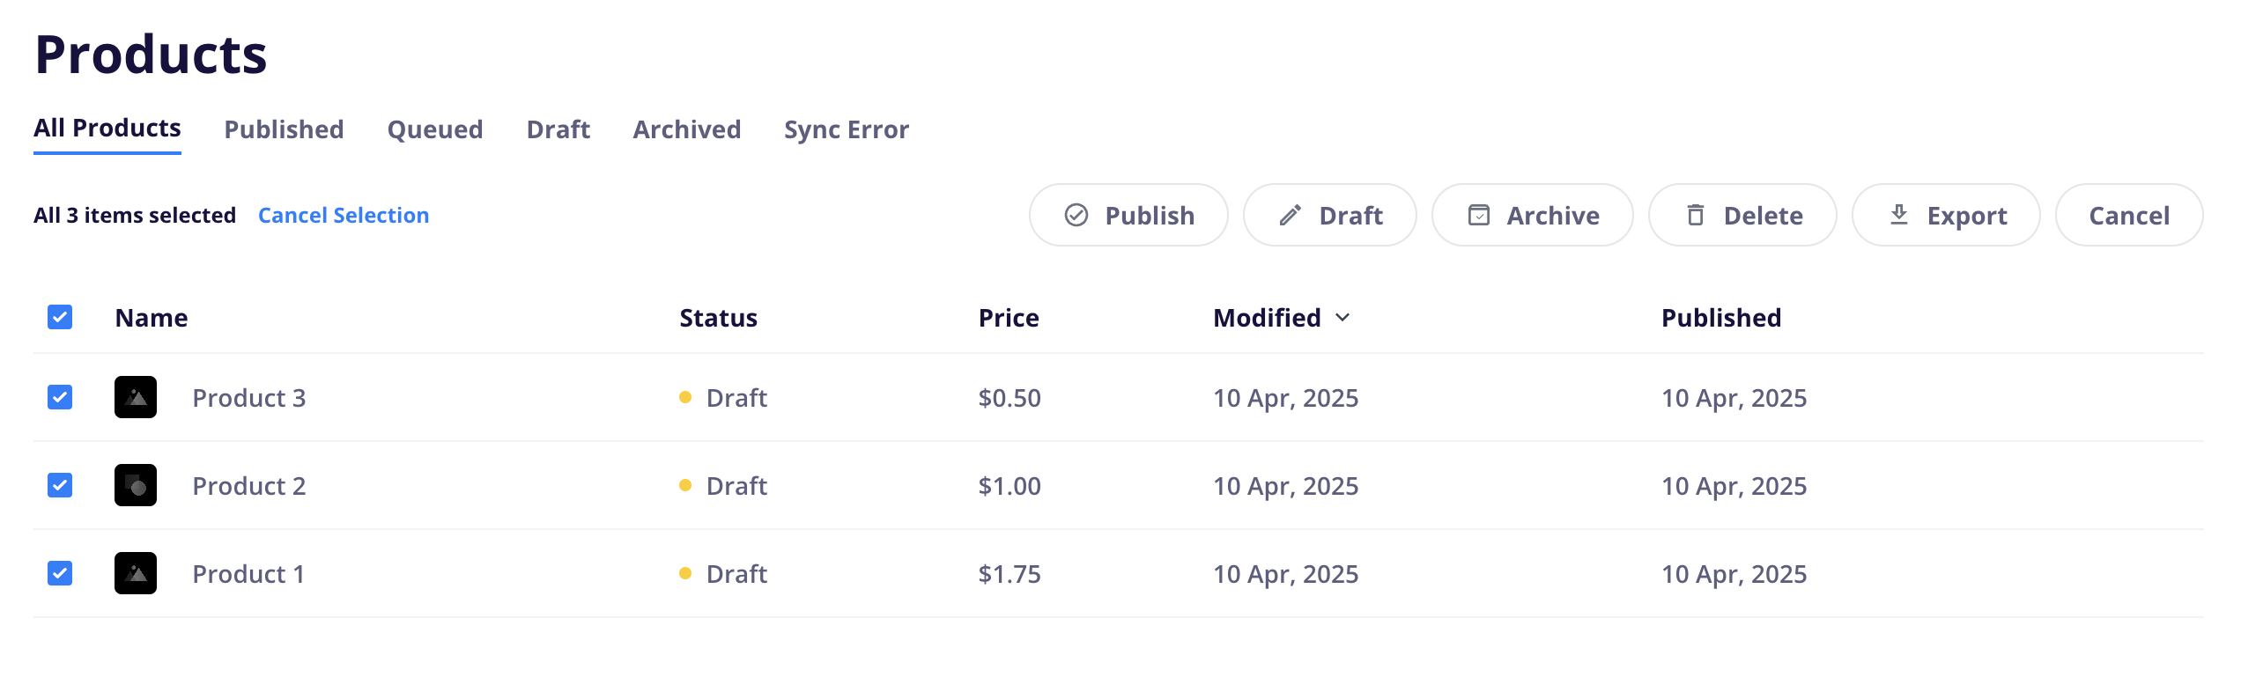Show the Archived products tab
Image resolution: width=2241 pixels, height=692 pixels.
coord(687,129)
